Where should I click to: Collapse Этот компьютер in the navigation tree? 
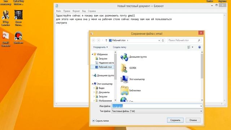pyautogui.click(x=92, y=84)
